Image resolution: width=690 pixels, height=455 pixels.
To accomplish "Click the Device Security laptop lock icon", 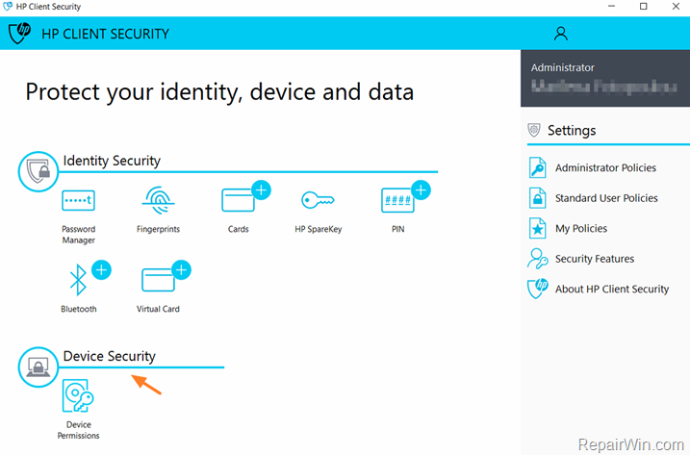I will coord(38,367).
